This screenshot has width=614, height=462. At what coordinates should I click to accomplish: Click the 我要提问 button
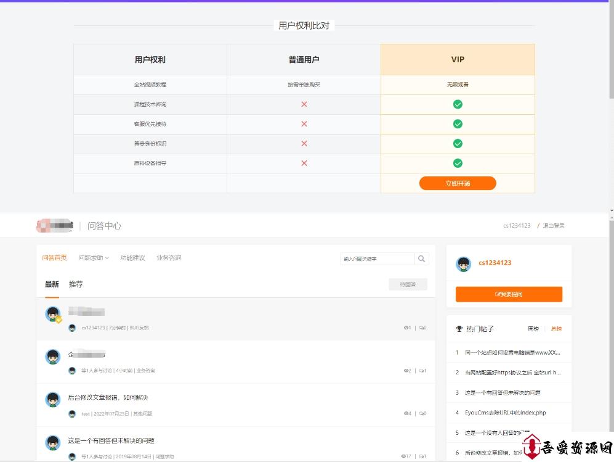tap(509, 294)
